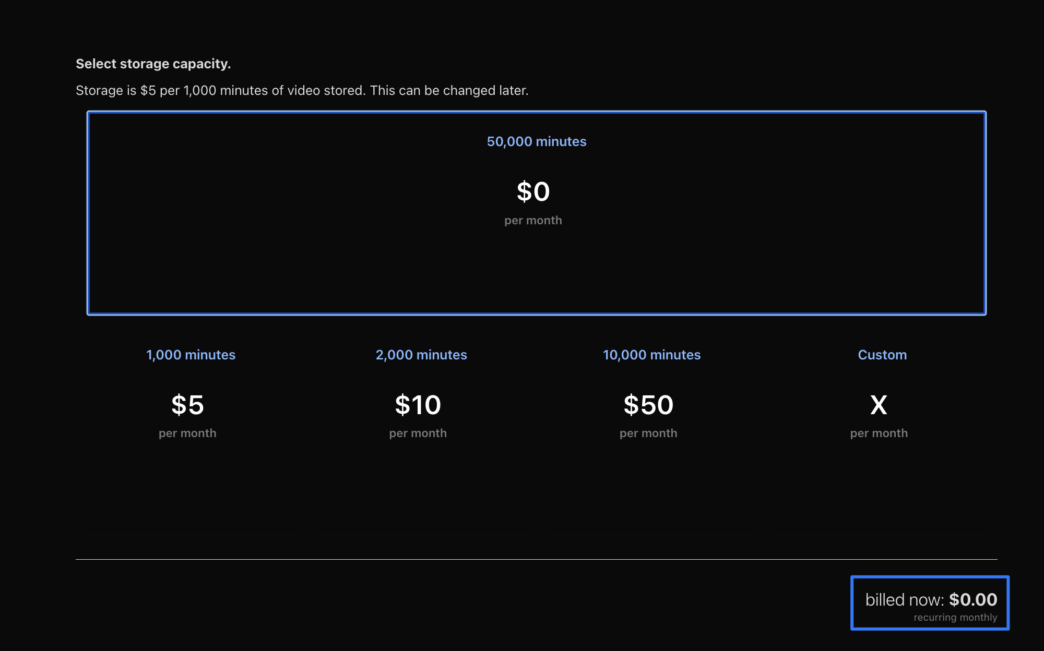
Task: Choose the 1,000 minutes storage option
Action: pyautogui.click(x=191, y=480)
